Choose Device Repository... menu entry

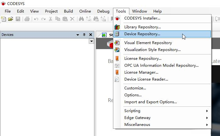[x=162, y=34]
